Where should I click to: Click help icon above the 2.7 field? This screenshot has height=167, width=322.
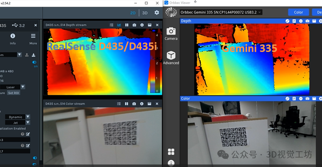click(x=23, y=145)
